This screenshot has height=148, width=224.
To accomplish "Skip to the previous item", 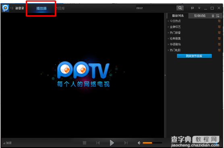I will click(x=98, y=143).
